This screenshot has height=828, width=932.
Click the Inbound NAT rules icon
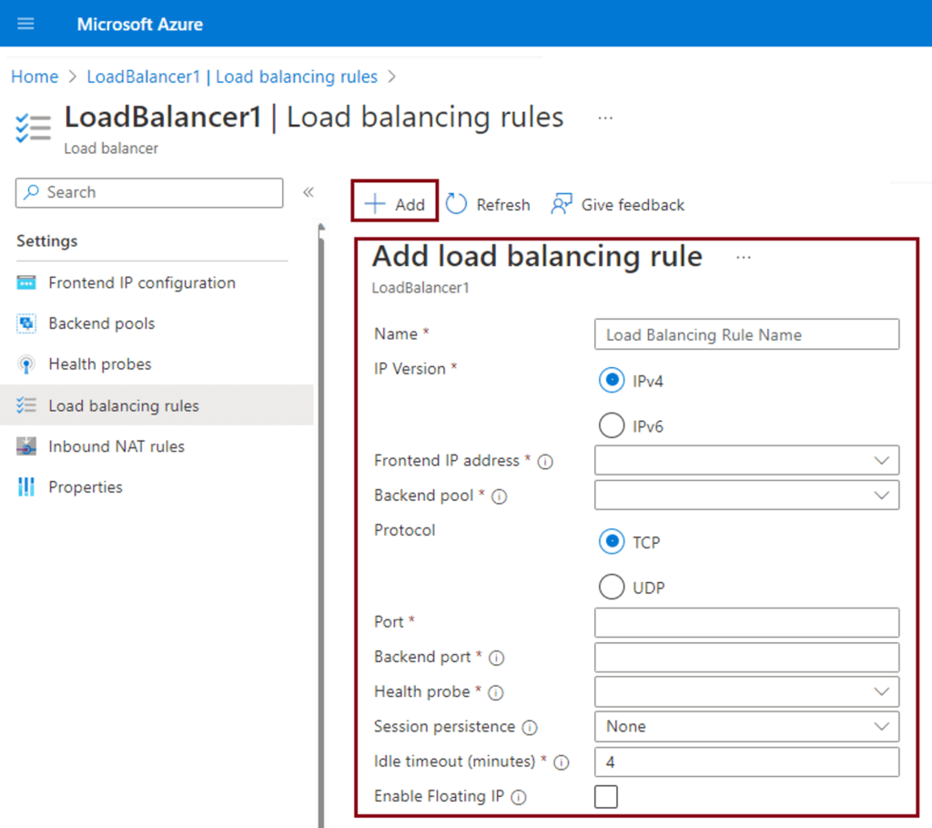[x=26, y=446]
